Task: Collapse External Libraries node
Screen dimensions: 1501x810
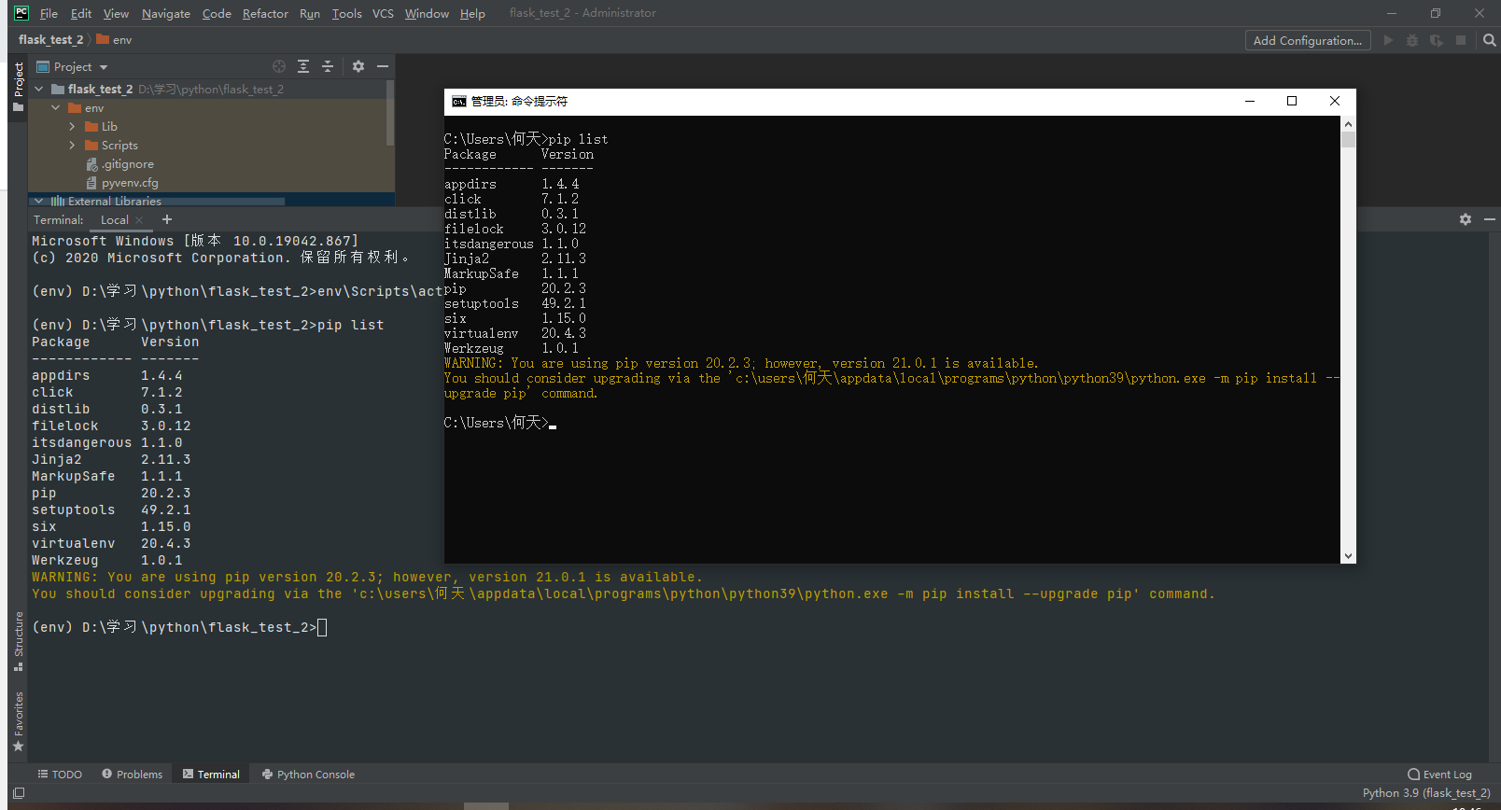Action: tap(38, 201)
